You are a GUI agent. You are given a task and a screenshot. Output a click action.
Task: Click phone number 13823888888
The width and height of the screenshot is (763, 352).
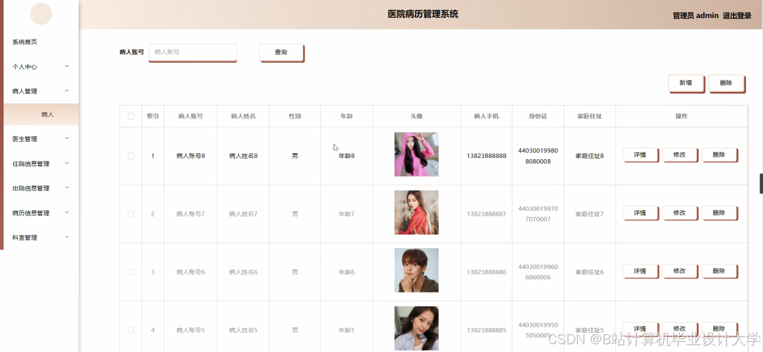pyautogui.click(x=486, y=156)
